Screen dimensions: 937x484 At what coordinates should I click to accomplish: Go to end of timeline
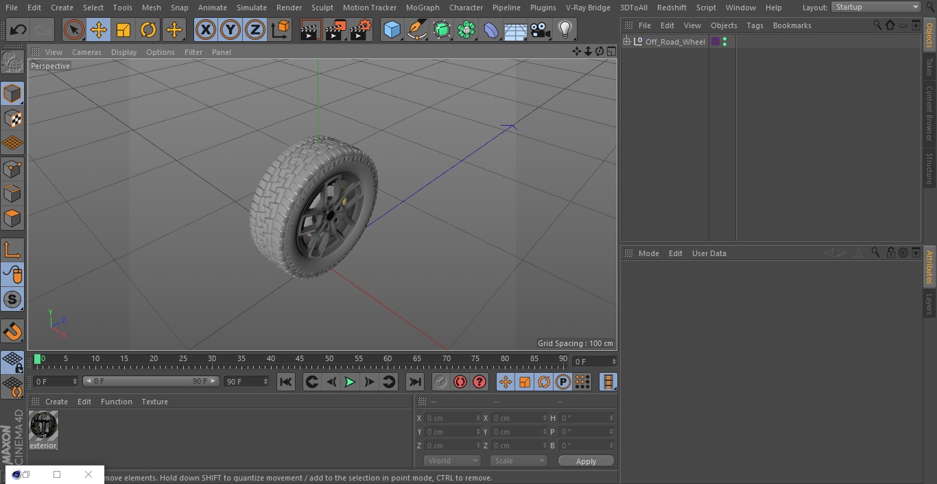click(x=415, y=382)
